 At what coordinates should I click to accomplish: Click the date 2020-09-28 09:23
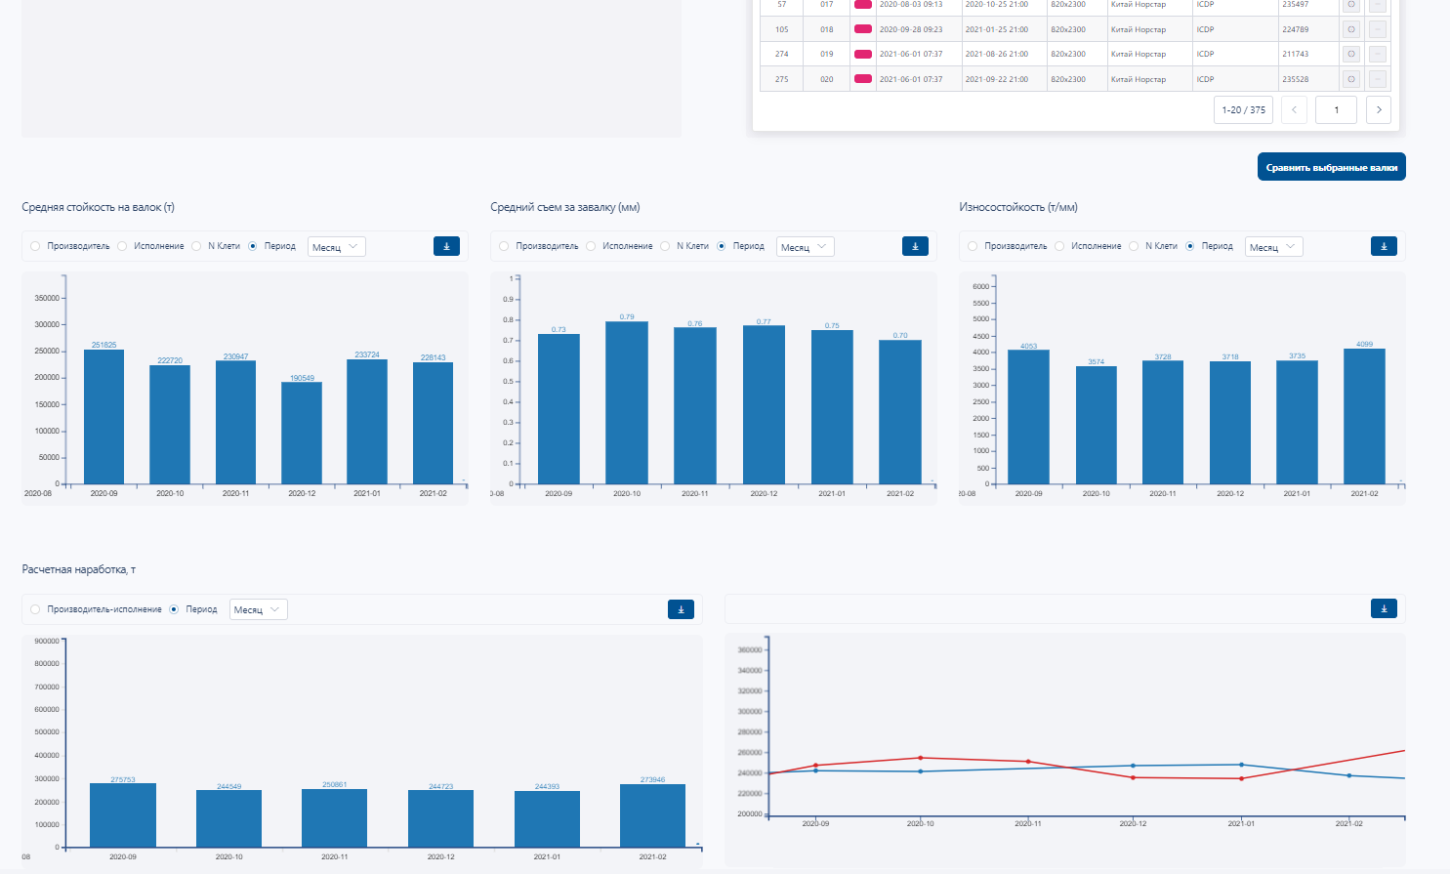click(x=911, y=29)
